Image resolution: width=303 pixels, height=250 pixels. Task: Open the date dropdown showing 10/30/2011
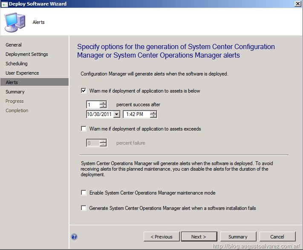point(117,114)
